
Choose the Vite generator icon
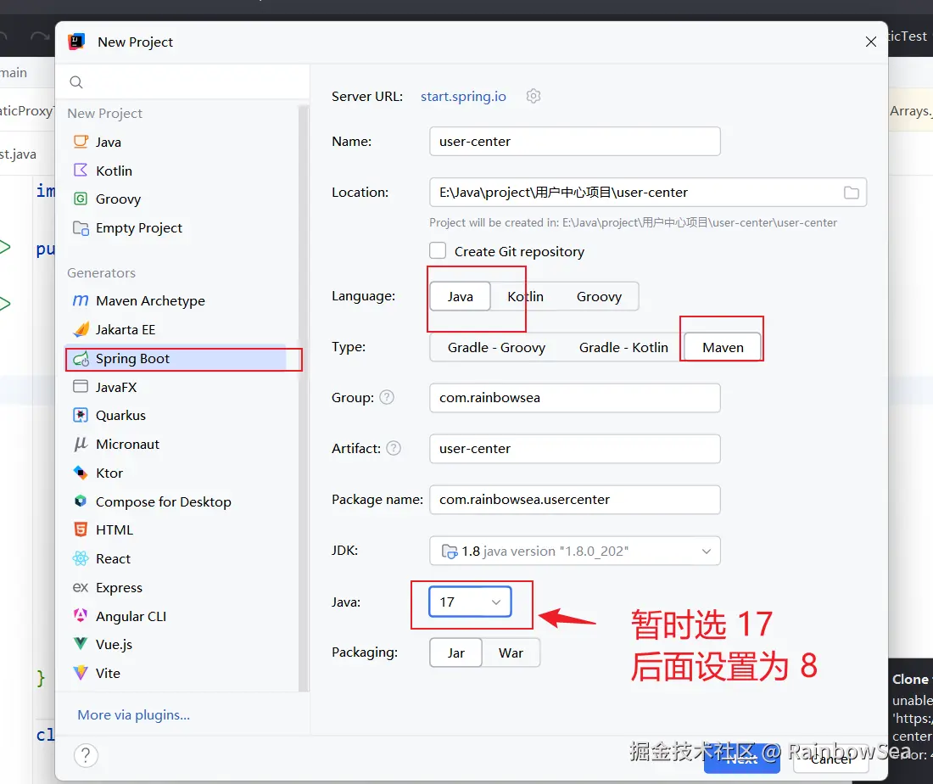coord(81,673)
